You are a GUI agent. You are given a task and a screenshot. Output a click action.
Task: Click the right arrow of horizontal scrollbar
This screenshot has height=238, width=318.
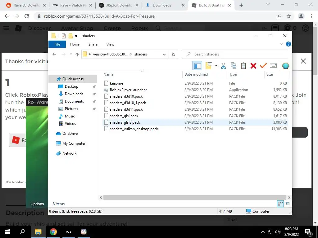[x=289, y=197]
